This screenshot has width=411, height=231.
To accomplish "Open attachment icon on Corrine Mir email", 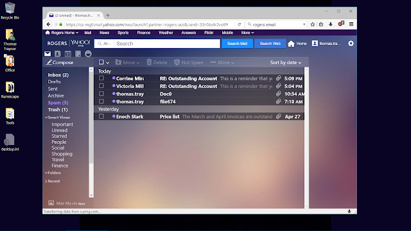I will pos(279,78).
